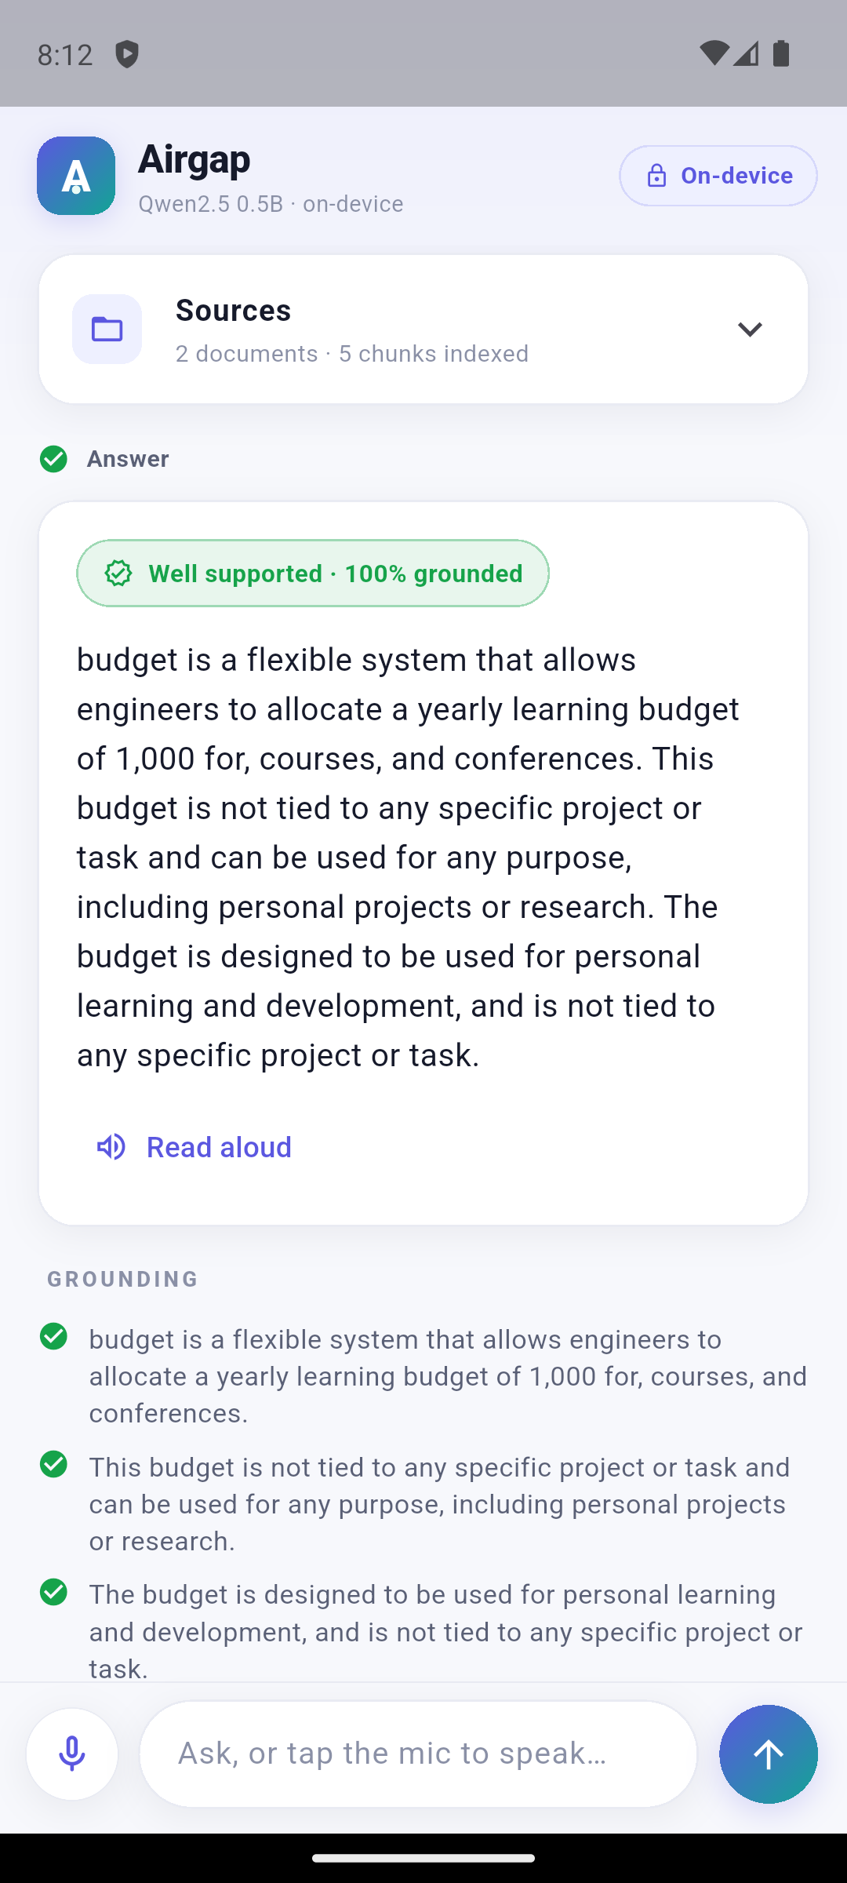Tap check mark for first grounding sentence

[x=53, y=1336]
